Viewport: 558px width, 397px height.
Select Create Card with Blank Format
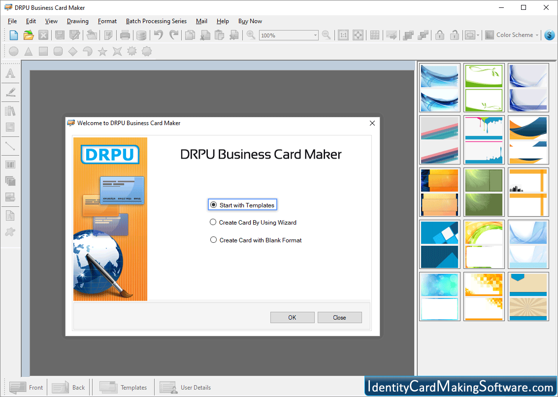[x=256, y=240]
